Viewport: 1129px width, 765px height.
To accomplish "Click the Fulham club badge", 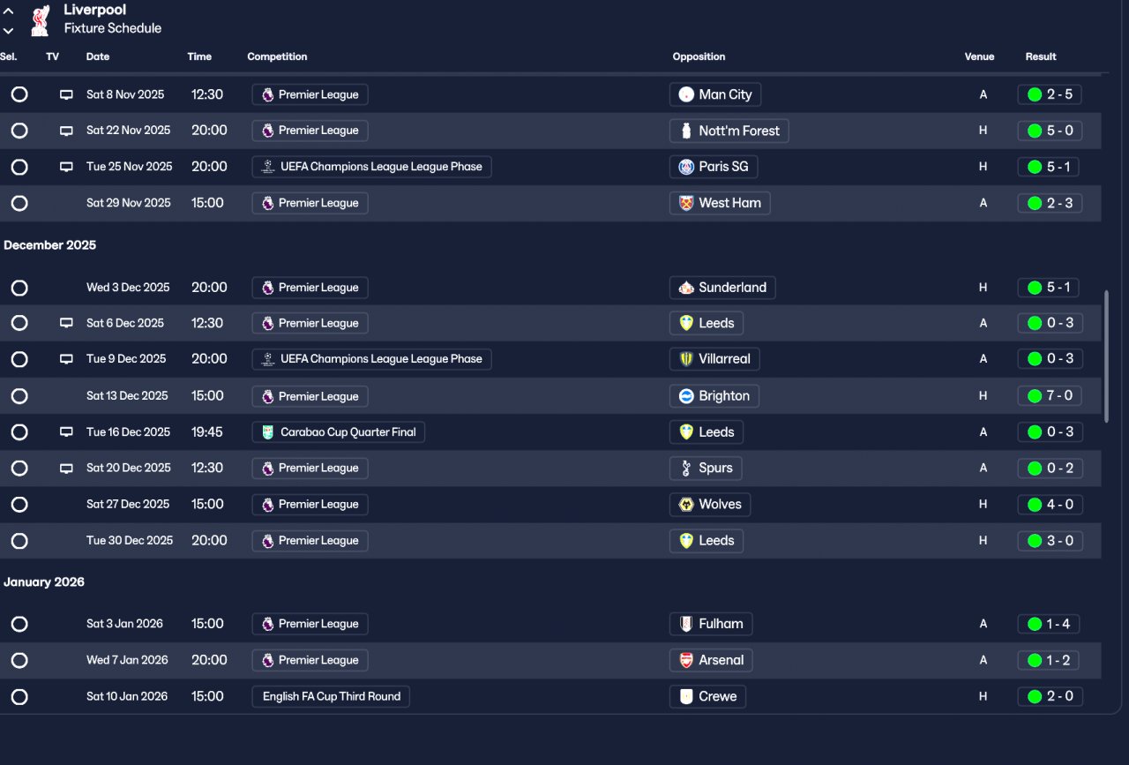I will 686,624.
